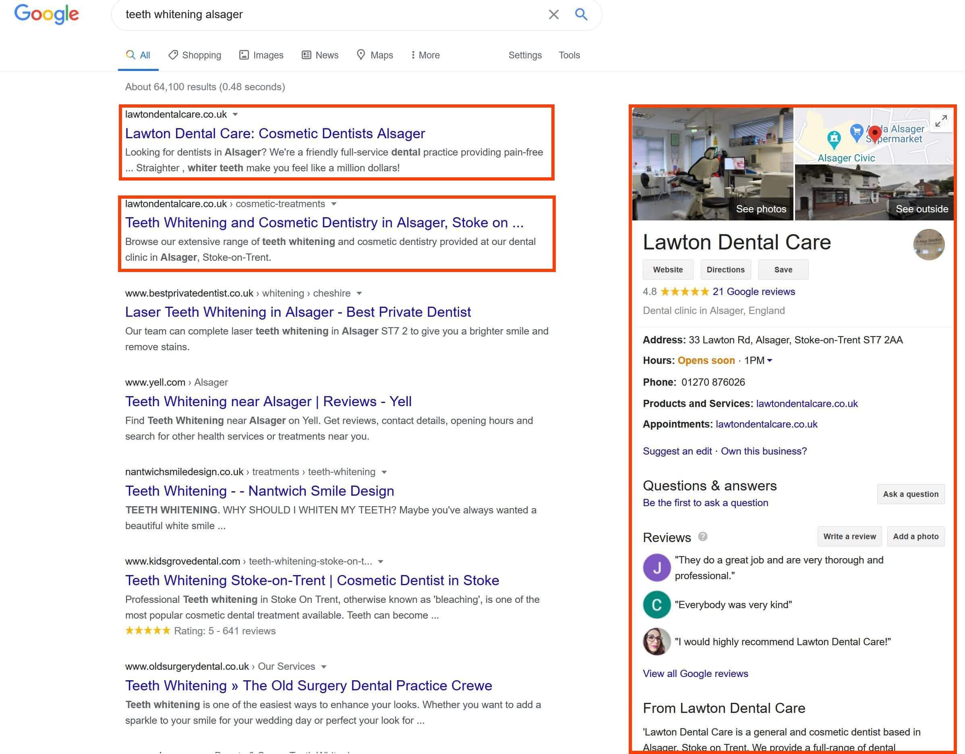The width and height of the screenshot is (965, 754).
Task: Click the Reviews help question mark icon
Action: coord(702,536)
